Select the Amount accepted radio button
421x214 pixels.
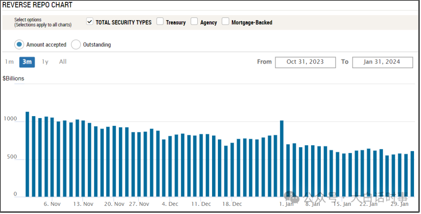coord(19,44)
